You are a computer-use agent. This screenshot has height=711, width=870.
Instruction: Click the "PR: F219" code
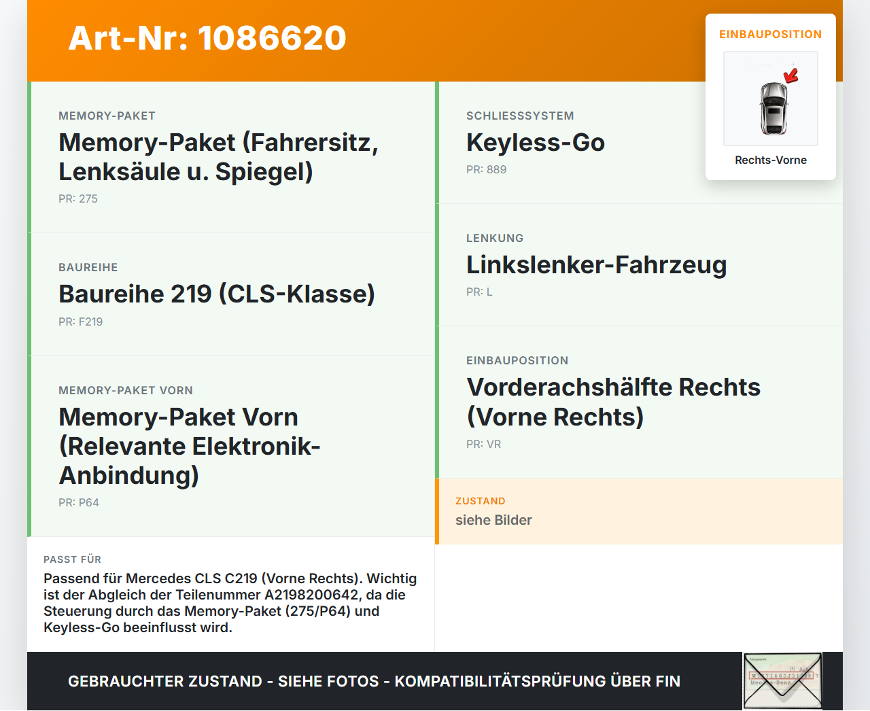81,322
